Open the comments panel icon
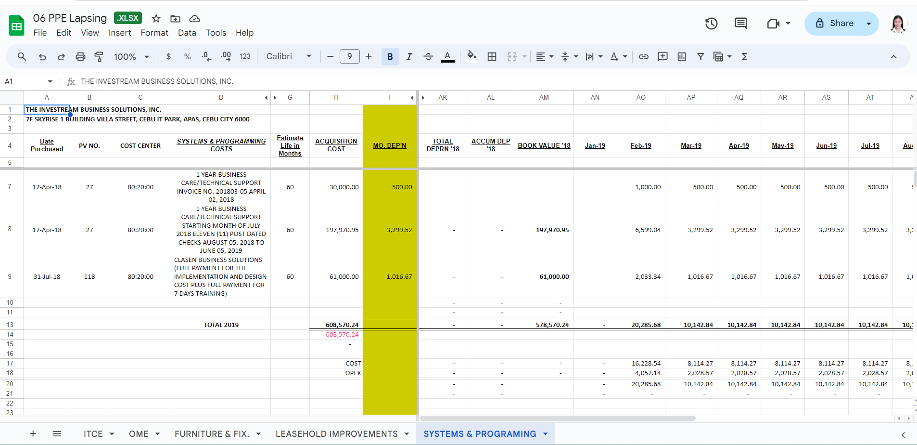 (x=740, y=24)
